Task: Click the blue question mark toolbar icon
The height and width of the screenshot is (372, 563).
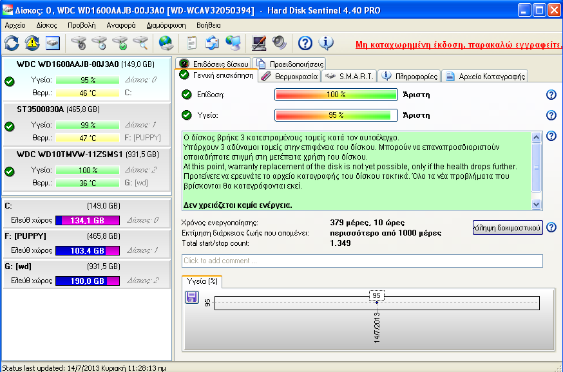Action: (x=305, y=43)
